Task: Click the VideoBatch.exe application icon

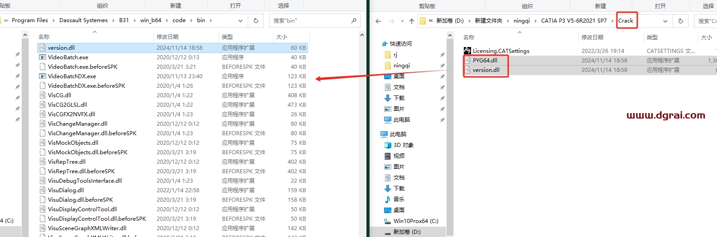Action: [x=43, y=57]
